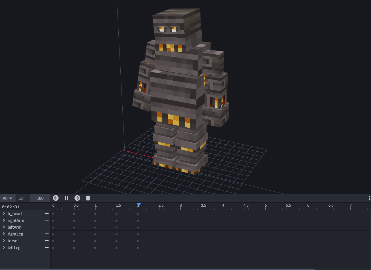
Task: Click the blue playhead marker handle
Action: (139, 205)
